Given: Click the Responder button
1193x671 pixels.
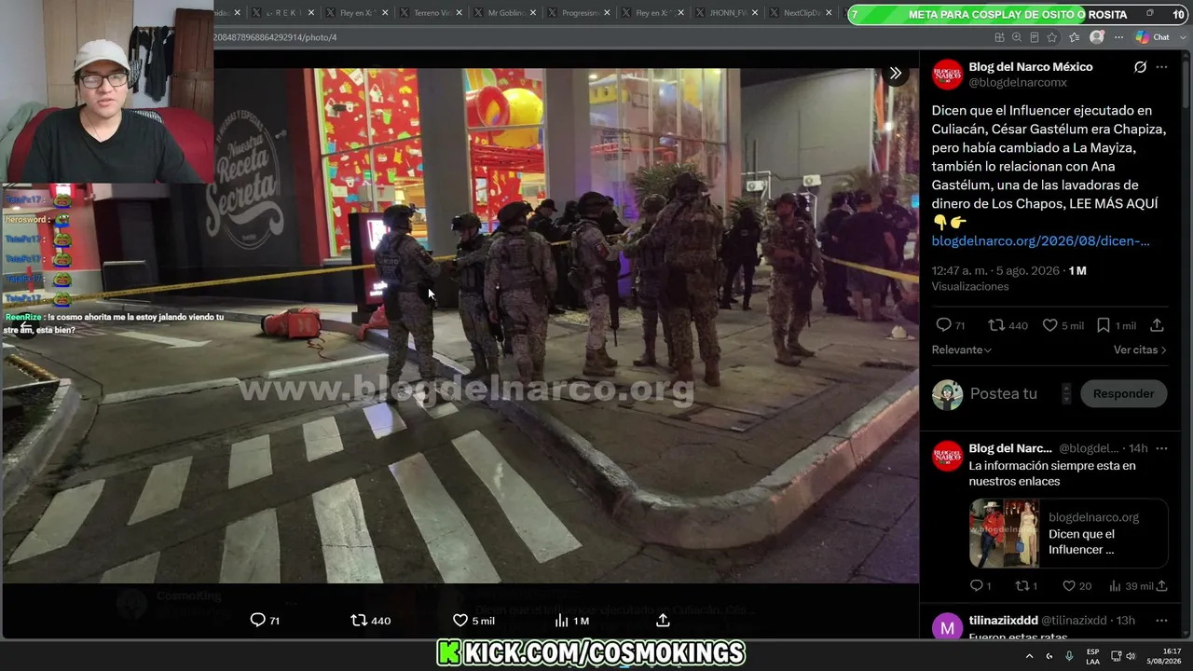Looking at the screenshot, I should click(x=1123, y=393).
